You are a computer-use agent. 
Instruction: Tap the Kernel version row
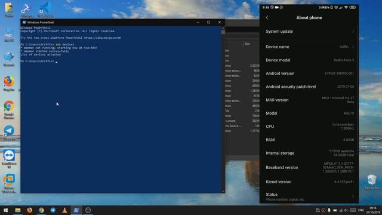309,182
